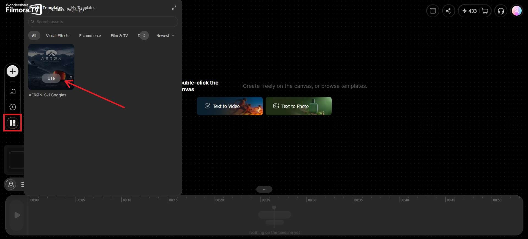Click the AERØN-Ski Goggles template name
Viewport: 528px width, 239px height.
[x=48, y=95]
